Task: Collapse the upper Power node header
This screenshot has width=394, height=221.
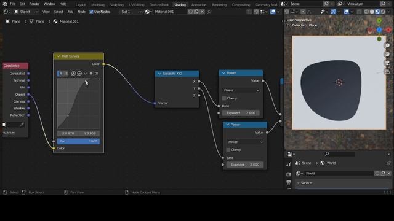Action: tap(223, 73)
